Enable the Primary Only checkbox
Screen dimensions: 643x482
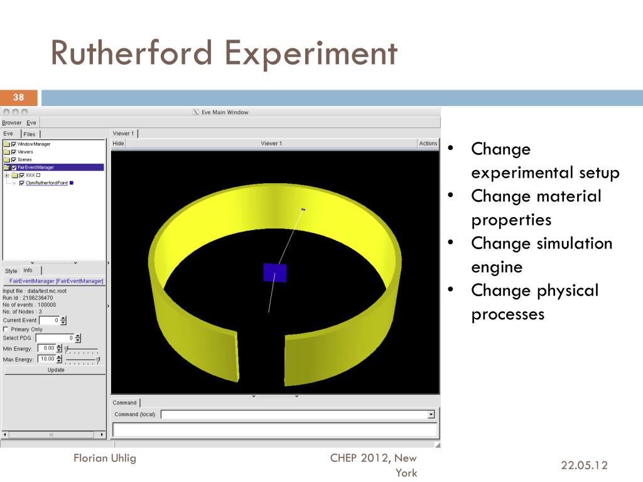pos(6,329)
